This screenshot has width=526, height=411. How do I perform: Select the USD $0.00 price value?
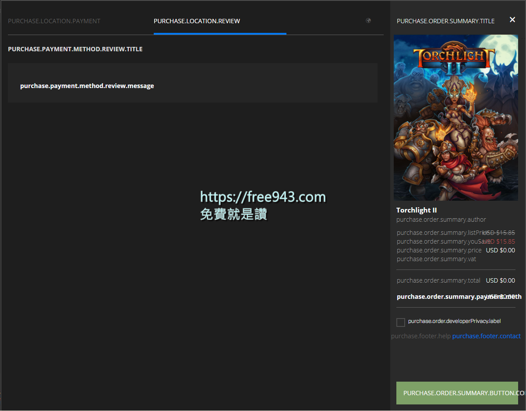point(500,250)
